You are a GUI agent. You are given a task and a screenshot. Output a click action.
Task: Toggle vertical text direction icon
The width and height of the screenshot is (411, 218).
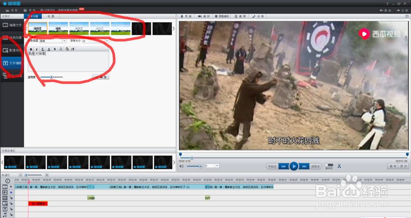pos(73,49)
